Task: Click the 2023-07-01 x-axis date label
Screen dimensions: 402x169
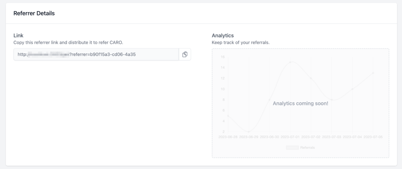Action: (290, 137)
